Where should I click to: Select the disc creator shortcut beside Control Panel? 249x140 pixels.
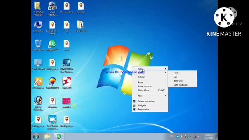(67, 63)
